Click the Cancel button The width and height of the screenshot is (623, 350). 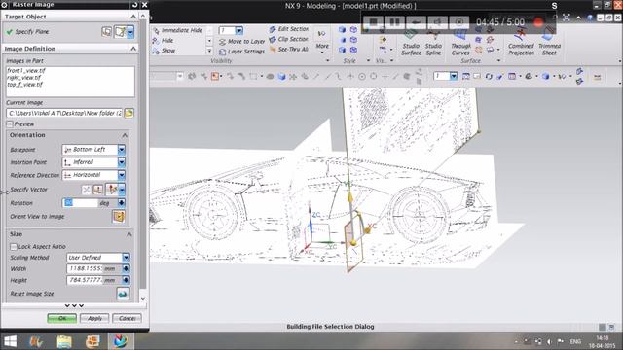click(x=127, y=318)
